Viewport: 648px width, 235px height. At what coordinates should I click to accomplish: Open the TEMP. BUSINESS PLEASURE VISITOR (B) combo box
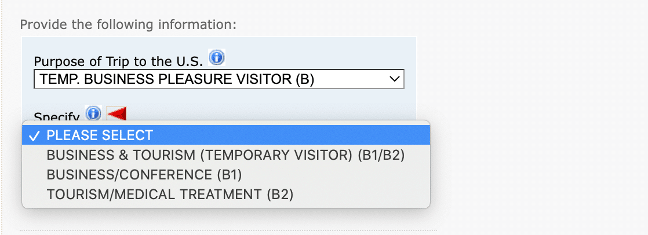click(219, 79)
